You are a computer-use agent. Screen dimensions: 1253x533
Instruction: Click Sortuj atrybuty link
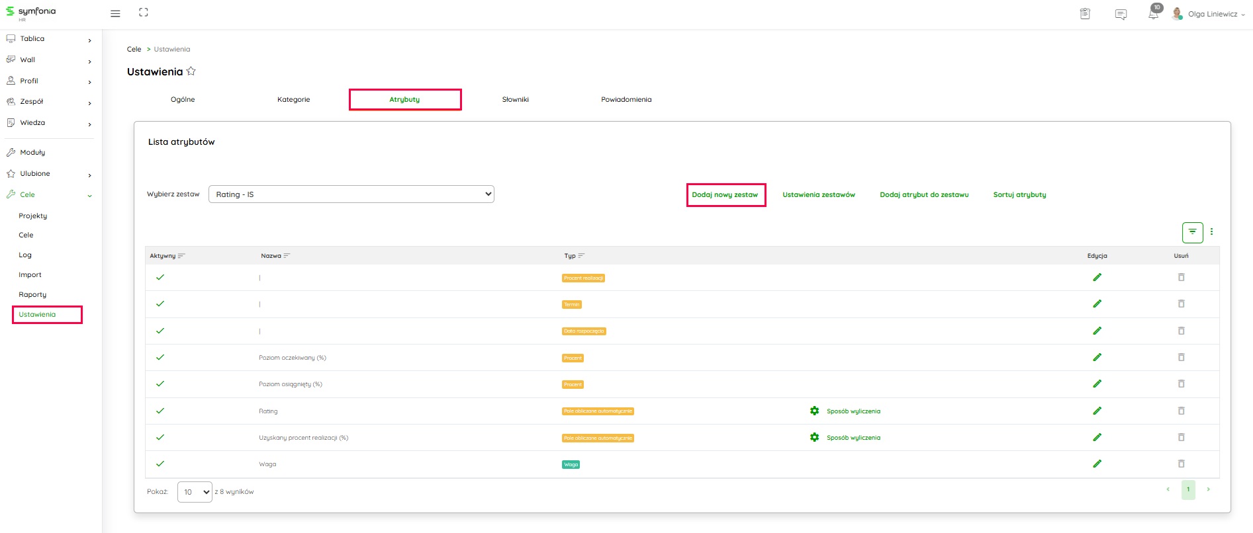[1019, 195]
